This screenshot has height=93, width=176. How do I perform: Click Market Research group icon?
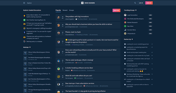coord(125,22)
